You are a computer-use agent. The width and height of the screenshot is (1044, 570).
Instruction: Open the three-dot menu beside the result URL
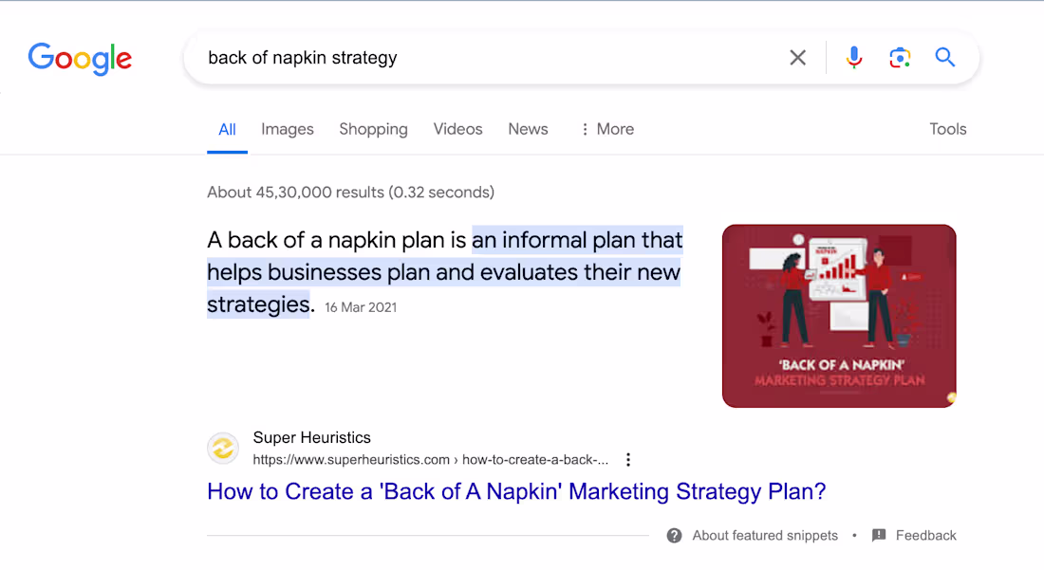[628, 459]
